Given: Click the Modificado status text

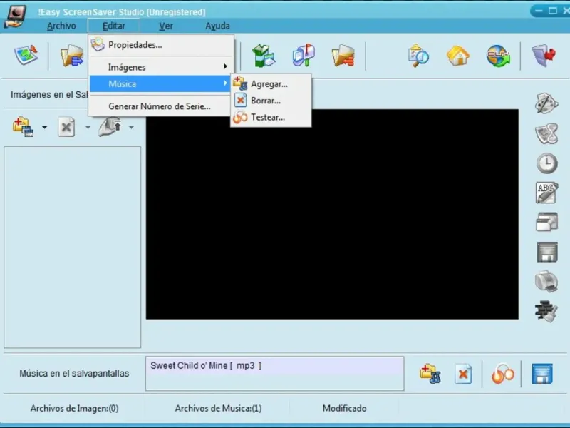Looking at the screenshot, I should 345,408.
